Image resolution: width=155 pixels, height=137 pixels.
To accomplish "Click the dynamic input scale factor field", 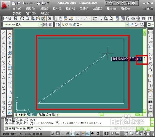I will coord(144,59).
